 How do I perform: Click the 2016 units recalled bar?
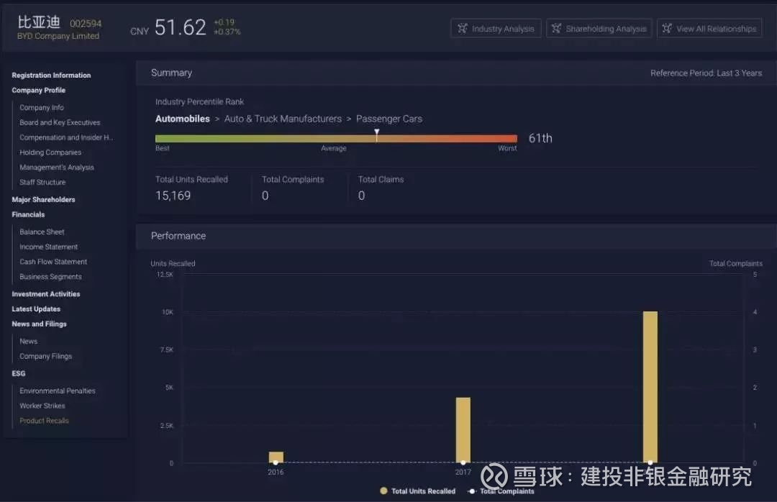click(276, 457)
